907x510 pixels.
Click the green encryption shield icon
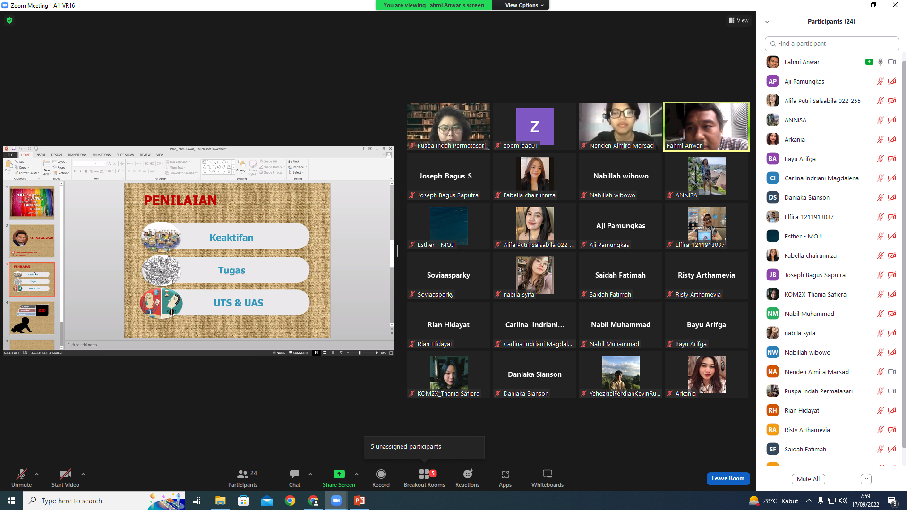9,20
